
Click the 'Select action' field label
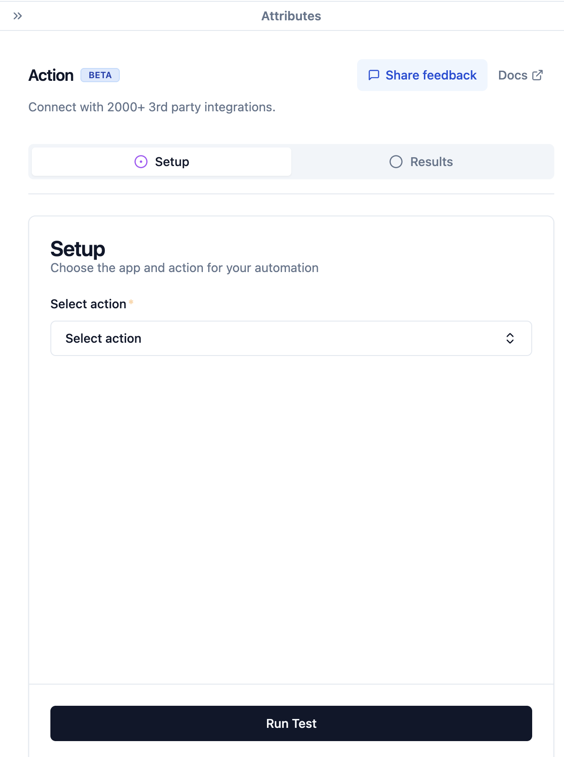pos(88,304)
